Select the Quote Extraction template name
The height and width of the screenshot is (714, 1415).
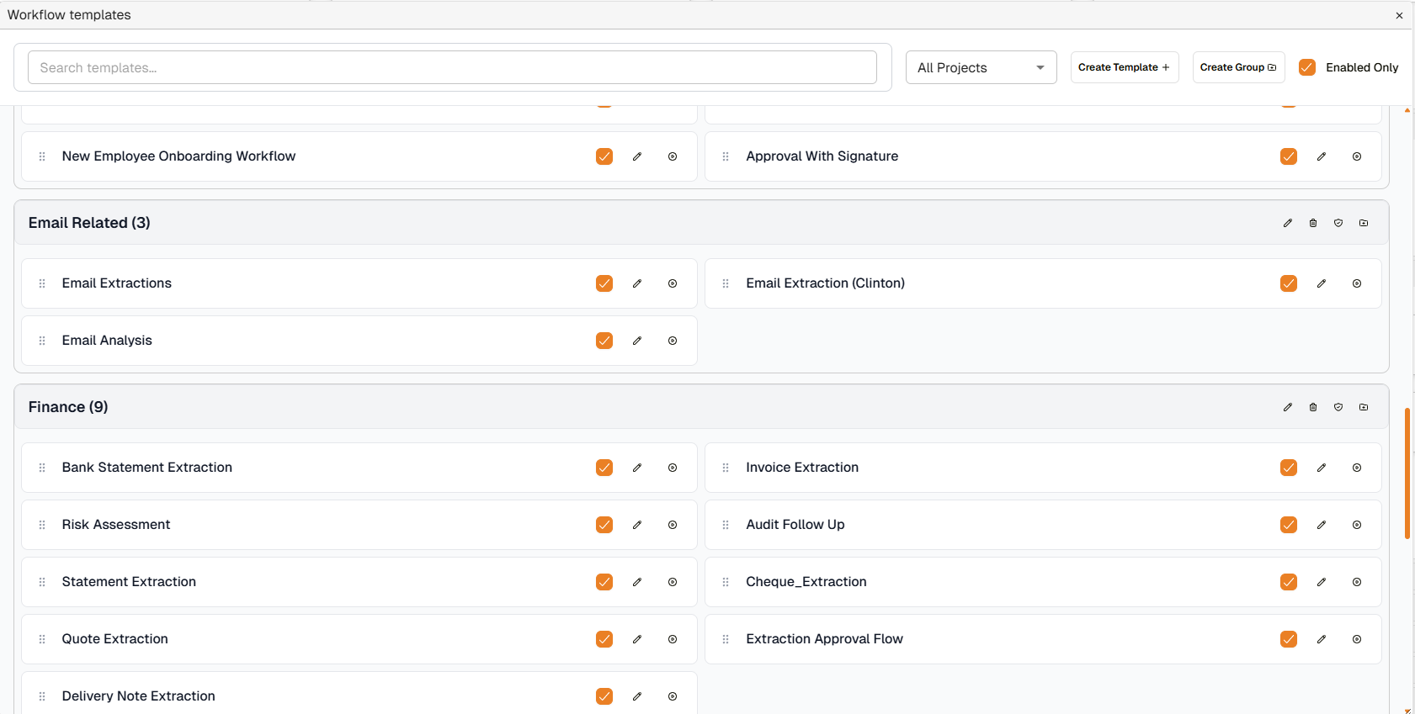pos(115,639)
